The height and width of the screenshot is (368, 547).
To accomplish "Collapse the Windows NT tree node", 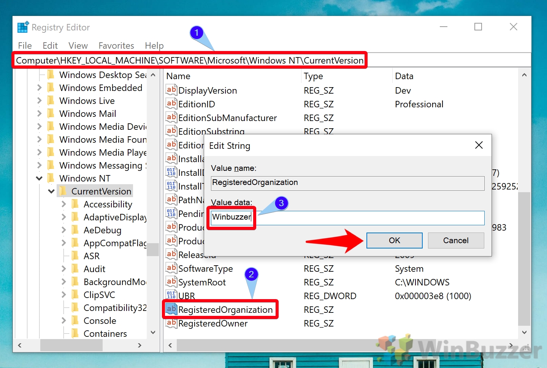I will pos(39,178).
